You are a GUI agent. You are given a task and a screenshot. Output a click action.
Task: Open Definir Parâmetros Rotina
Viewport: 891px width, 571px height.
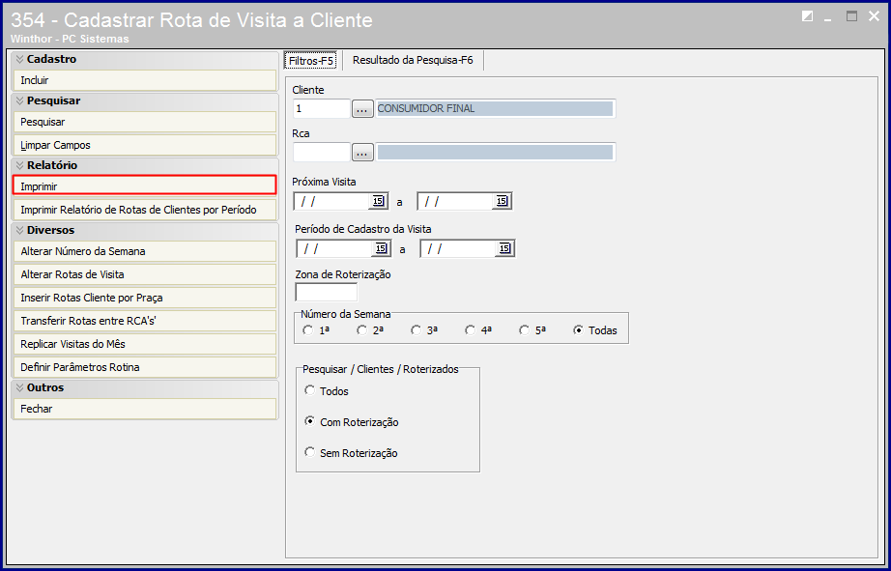[x=144, y=367]
